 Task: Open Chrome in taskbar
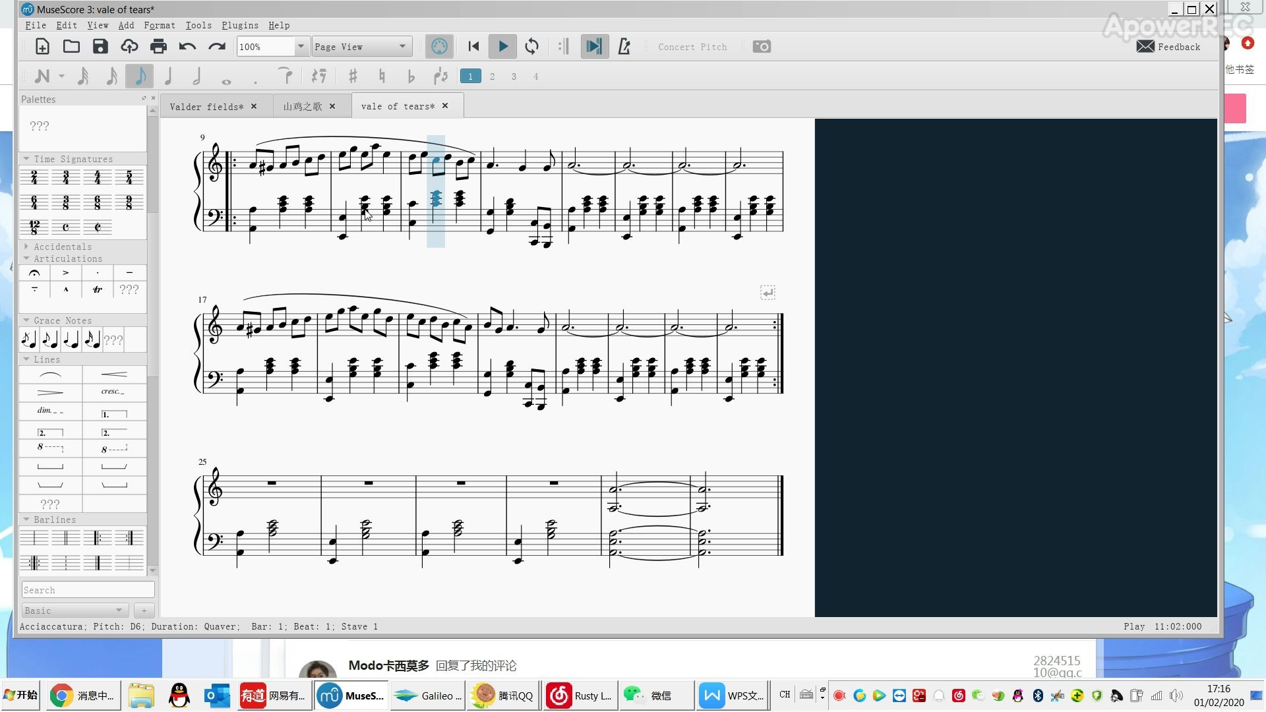coord(83,696)
